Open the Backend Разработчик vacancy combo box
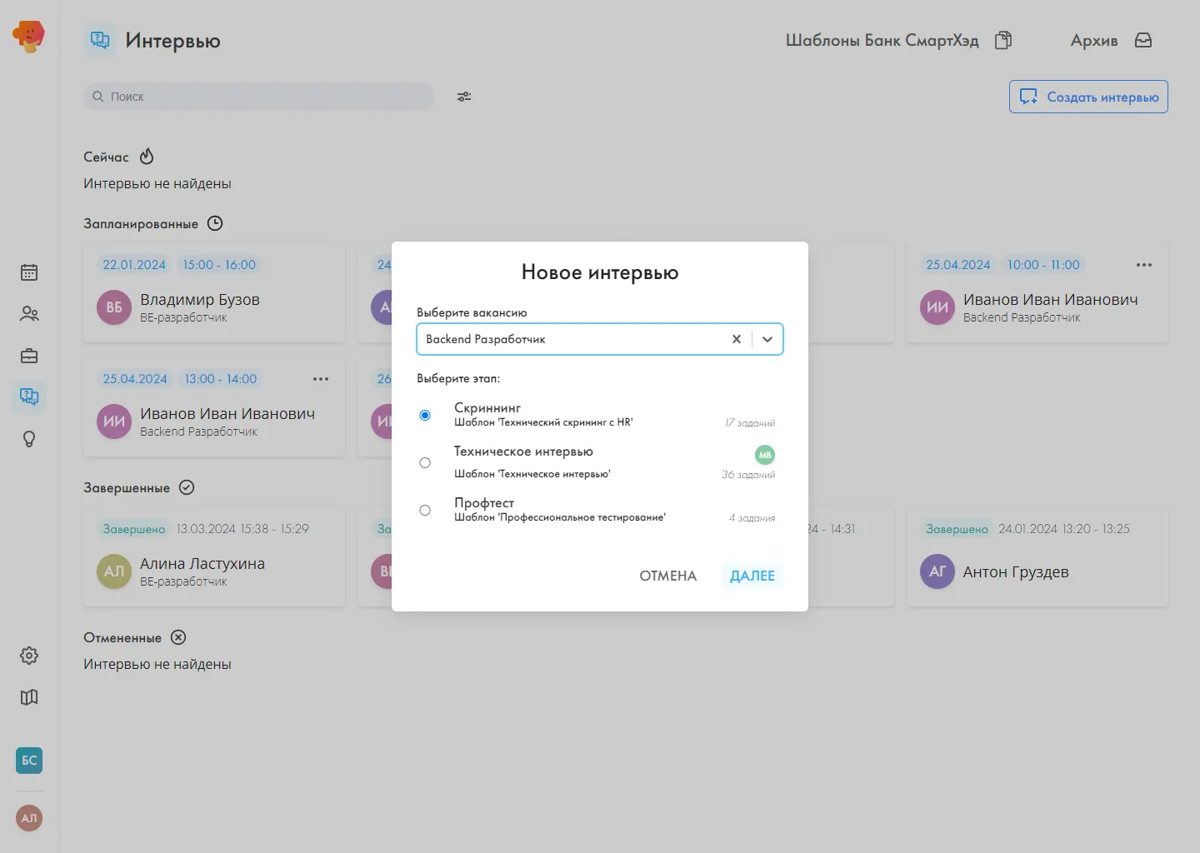 pyautogui.click(x=600, y=339)
